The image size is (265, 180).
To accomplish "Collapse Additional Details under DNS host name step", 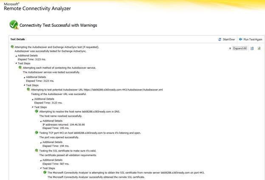I will click(x=41, y=121).
